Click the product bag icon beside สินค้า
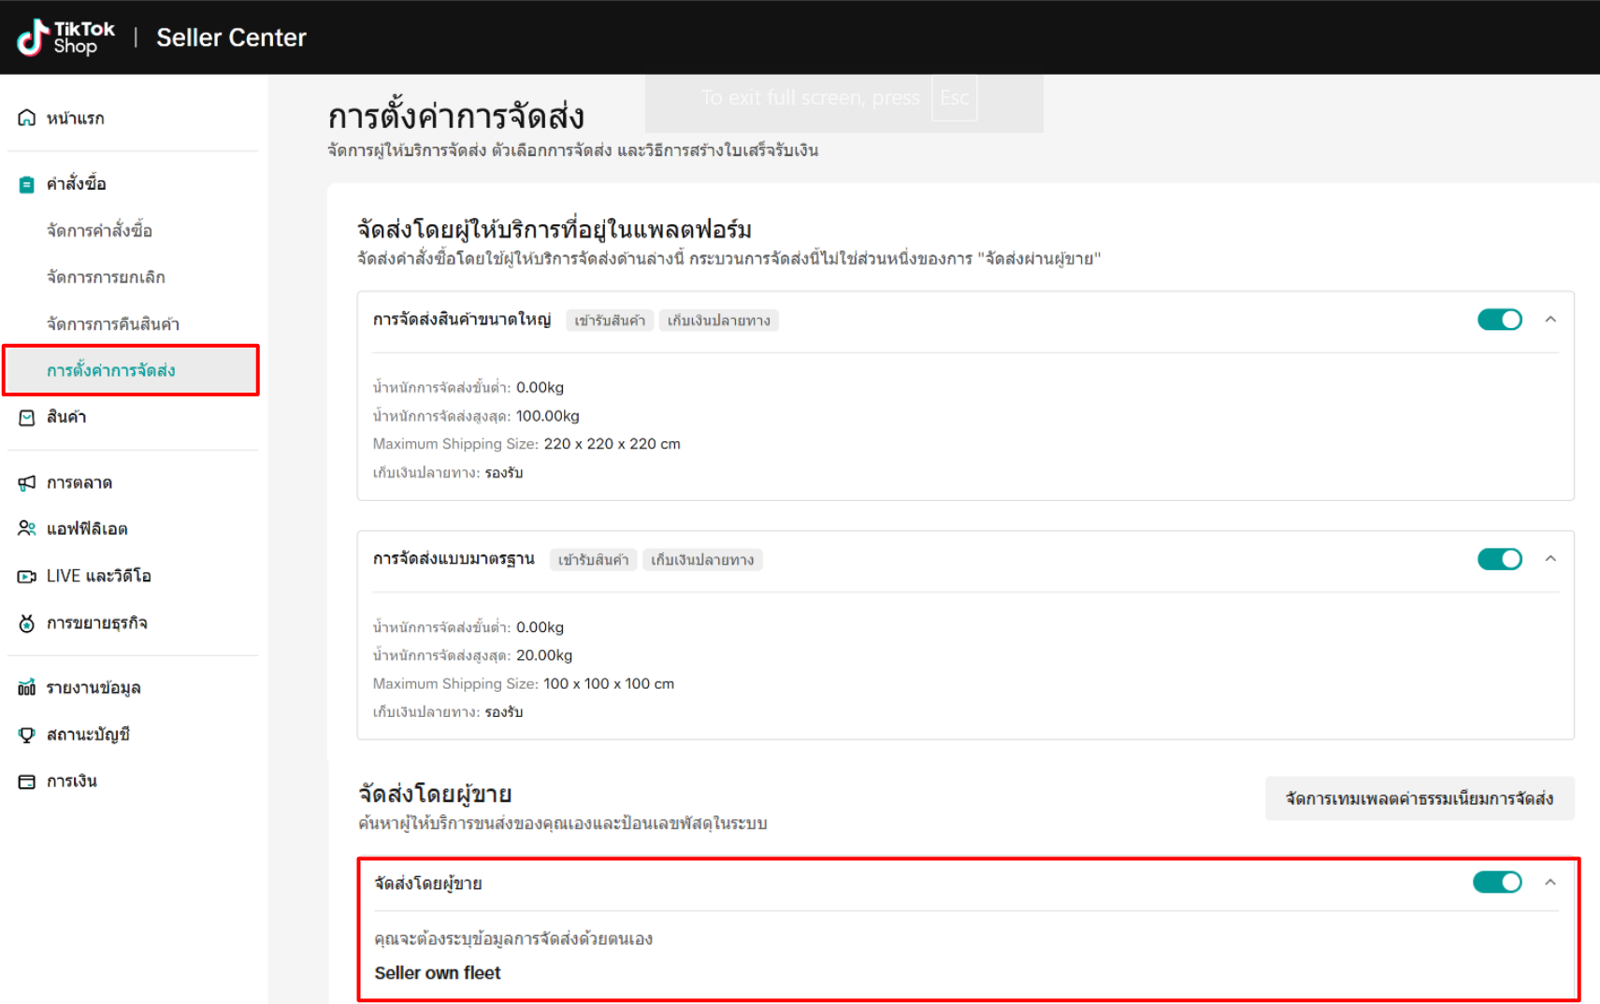This screenshot has height=1004, width=1600. (27, 418)
